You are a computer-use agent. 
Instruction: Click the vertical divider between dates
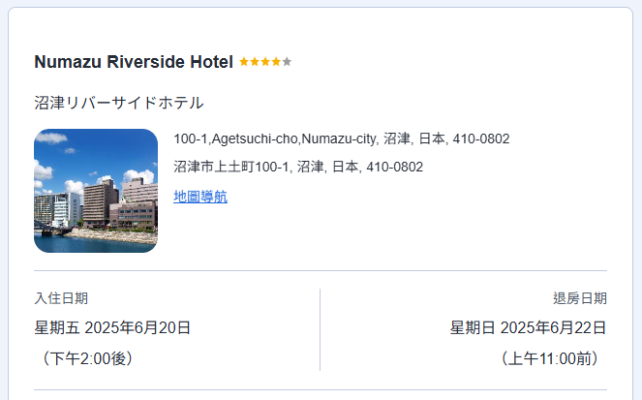321,329
